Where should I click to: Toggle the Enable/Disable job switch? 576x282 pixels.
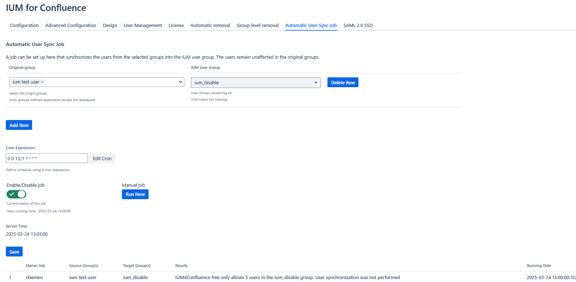coord(16,194)
